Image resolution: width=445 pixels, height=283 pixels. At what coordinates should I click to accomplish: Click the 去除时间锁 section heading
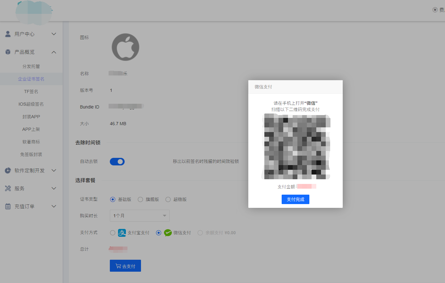(x=88, y=142)
